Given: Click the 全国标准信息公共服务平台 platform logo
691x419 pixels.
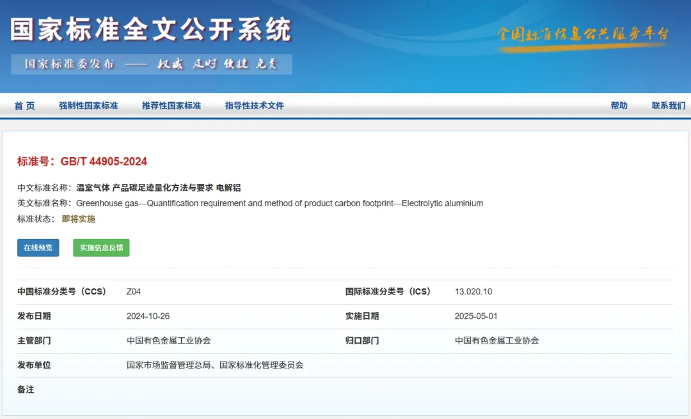Looking at the screenshot, I should tap(582, 36).
